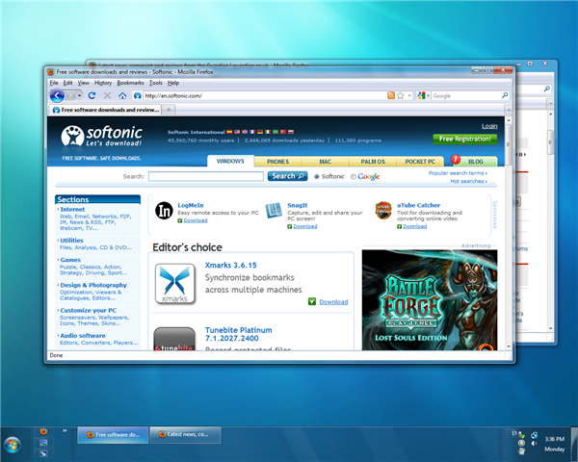Open the Internet section
Image resolution: width=578 pixels, height=462 pixels.
[72, 209]
